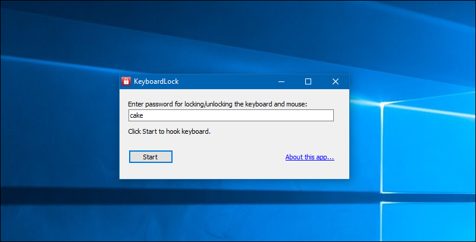This screenshot has height=242, width=476.
Task: Focus the password field containing cake
Action: (x=231, y=115)
